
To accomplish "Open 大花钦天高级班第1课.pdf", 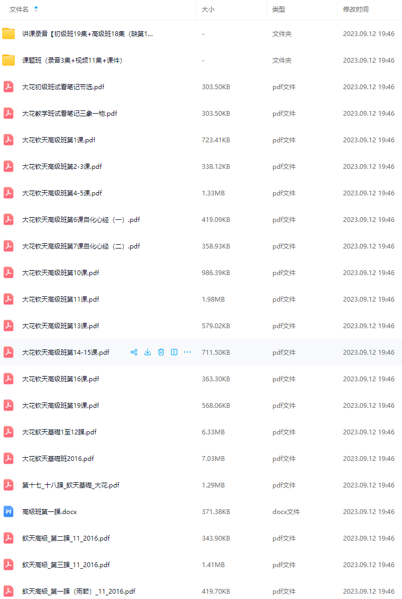I will point(59,140).
